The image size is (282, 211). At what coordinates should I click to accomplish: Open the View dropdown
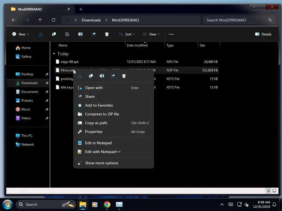[x=151, y=34]
